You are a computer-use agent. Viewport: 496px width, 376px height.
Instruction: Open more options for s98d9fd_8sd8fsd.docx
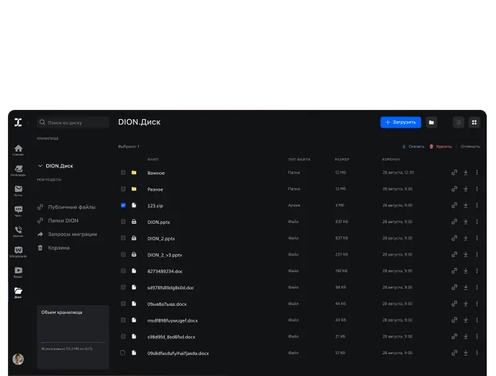477,336
